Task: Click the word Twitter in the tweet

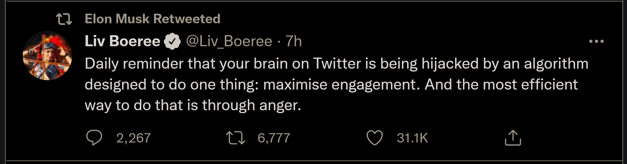Action: 337,64
